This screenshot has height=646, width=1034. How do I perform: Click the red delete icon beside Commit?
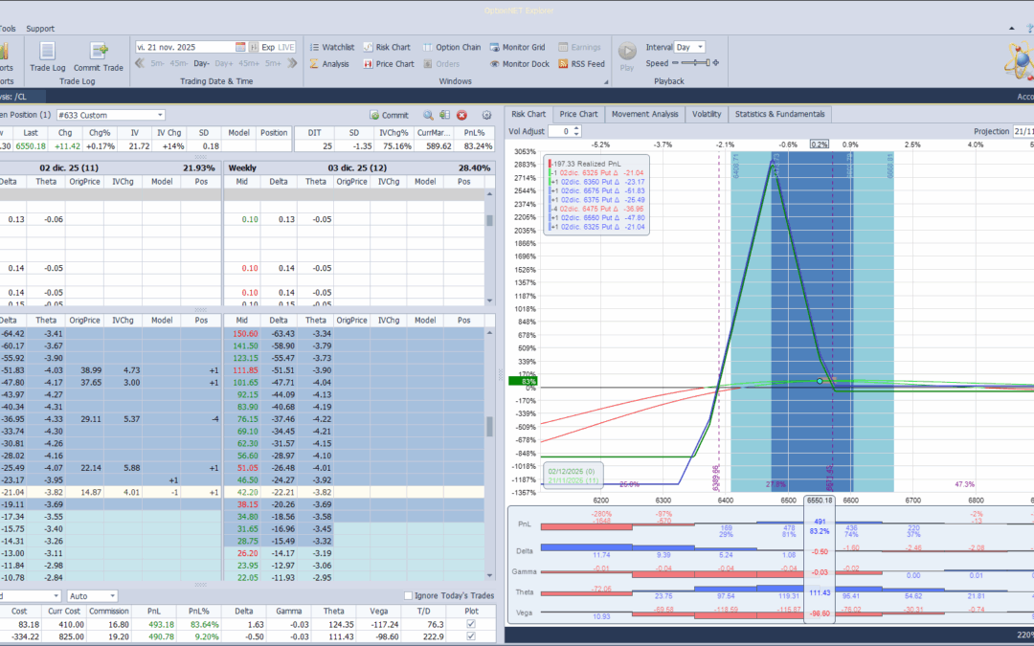(461, 115)
